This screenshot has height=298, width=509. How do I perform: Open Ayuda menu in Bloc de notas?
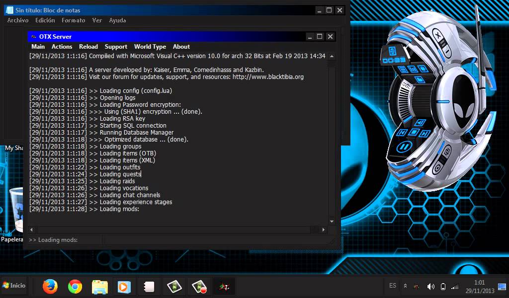[x=117, y=20]
